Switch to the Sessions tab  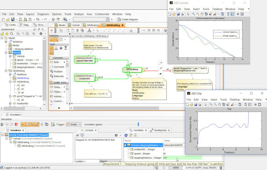[15, 130]
